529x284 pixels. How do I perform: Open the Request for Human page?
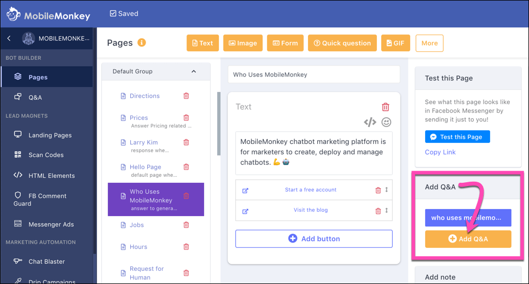tap(147, 273)
